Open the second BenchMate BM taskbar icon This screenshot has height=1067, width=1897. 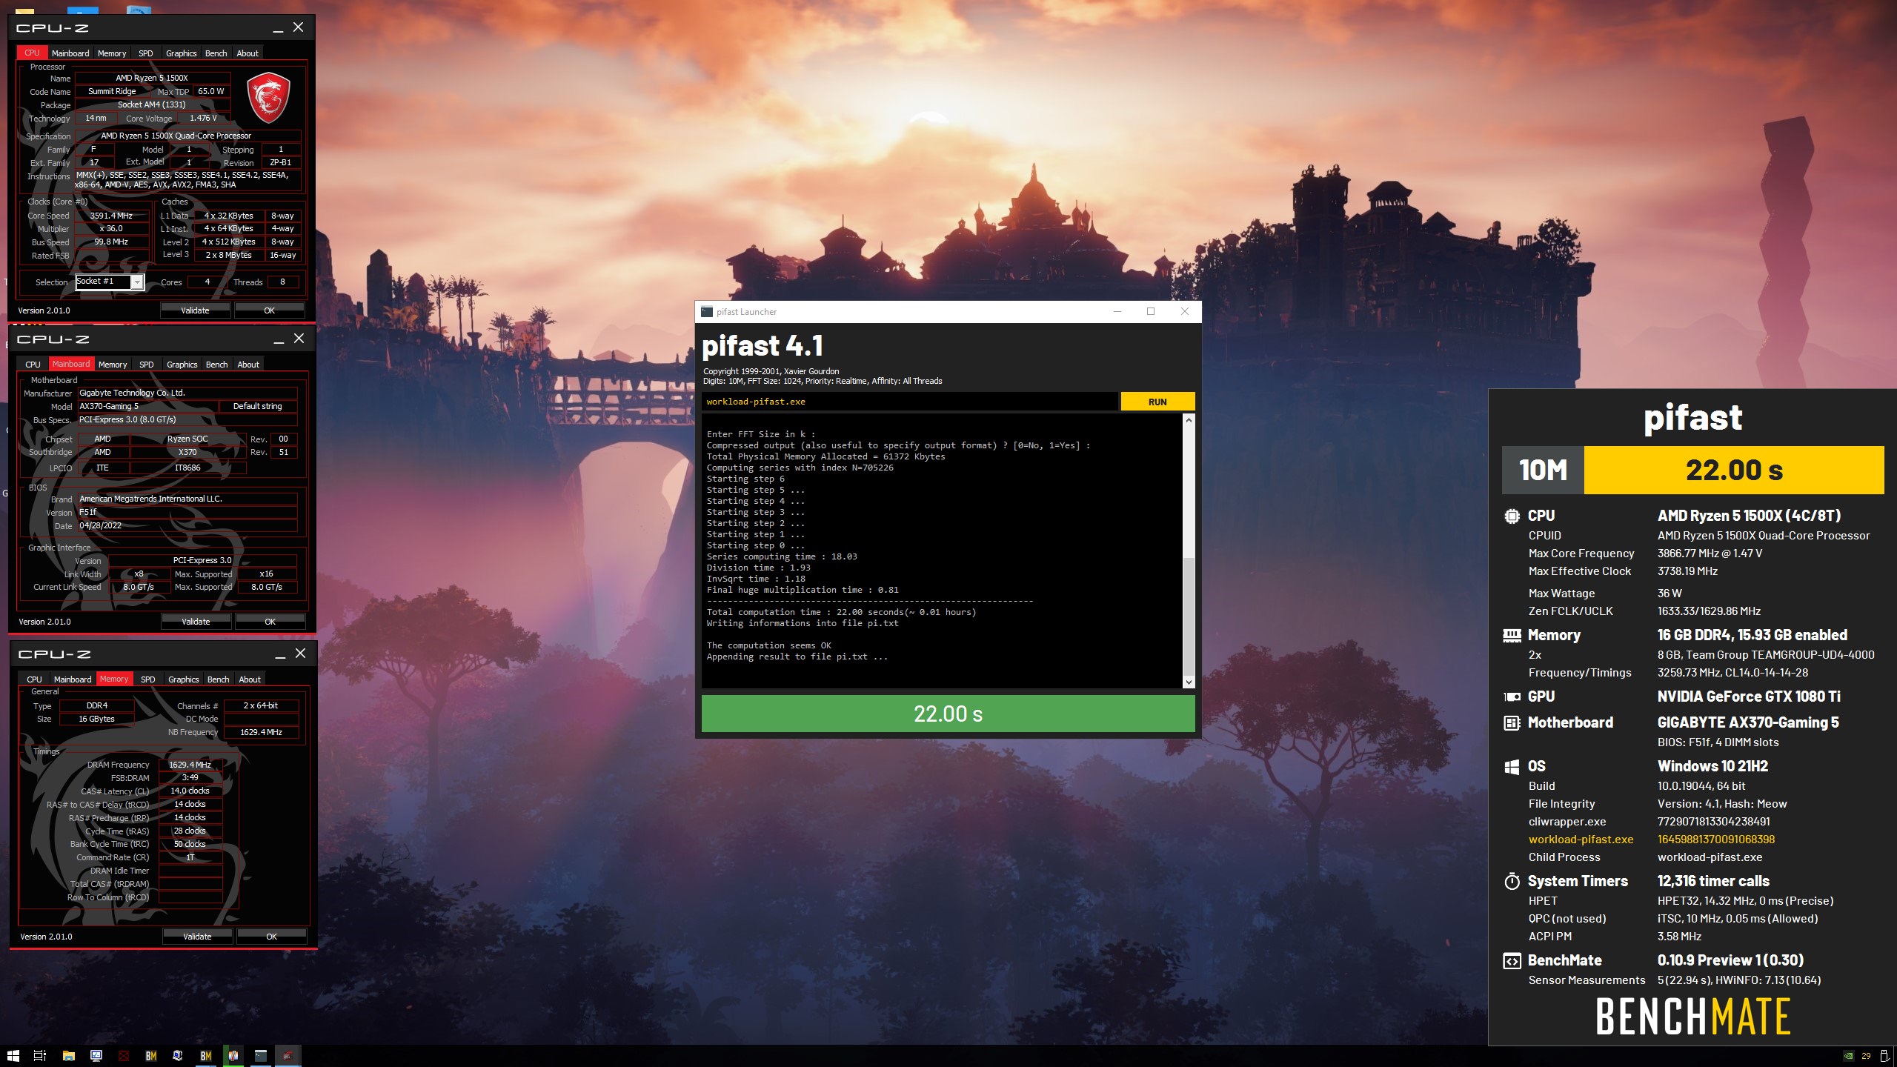(206, 1056)
